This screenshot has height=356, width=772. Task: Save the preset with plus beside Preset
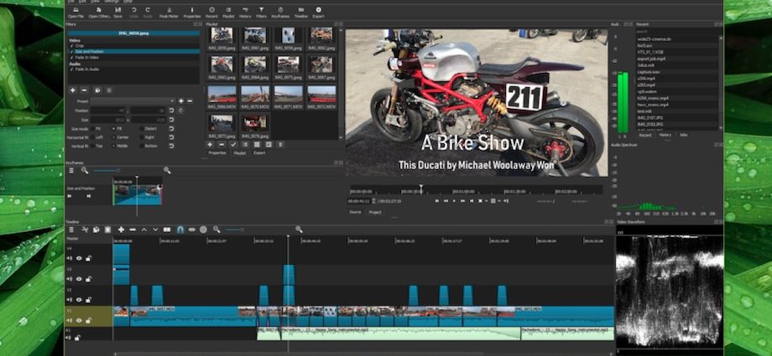pos(180,101)
